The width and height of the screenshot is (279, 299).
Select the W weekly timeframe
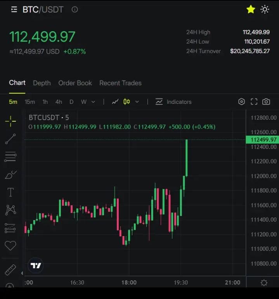[x=84, y=102]
